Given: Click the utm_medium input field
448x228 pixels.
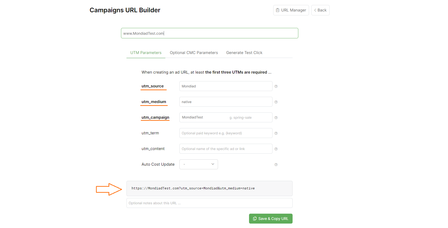Looking at the screenshot, I should (x=226, y=102).
